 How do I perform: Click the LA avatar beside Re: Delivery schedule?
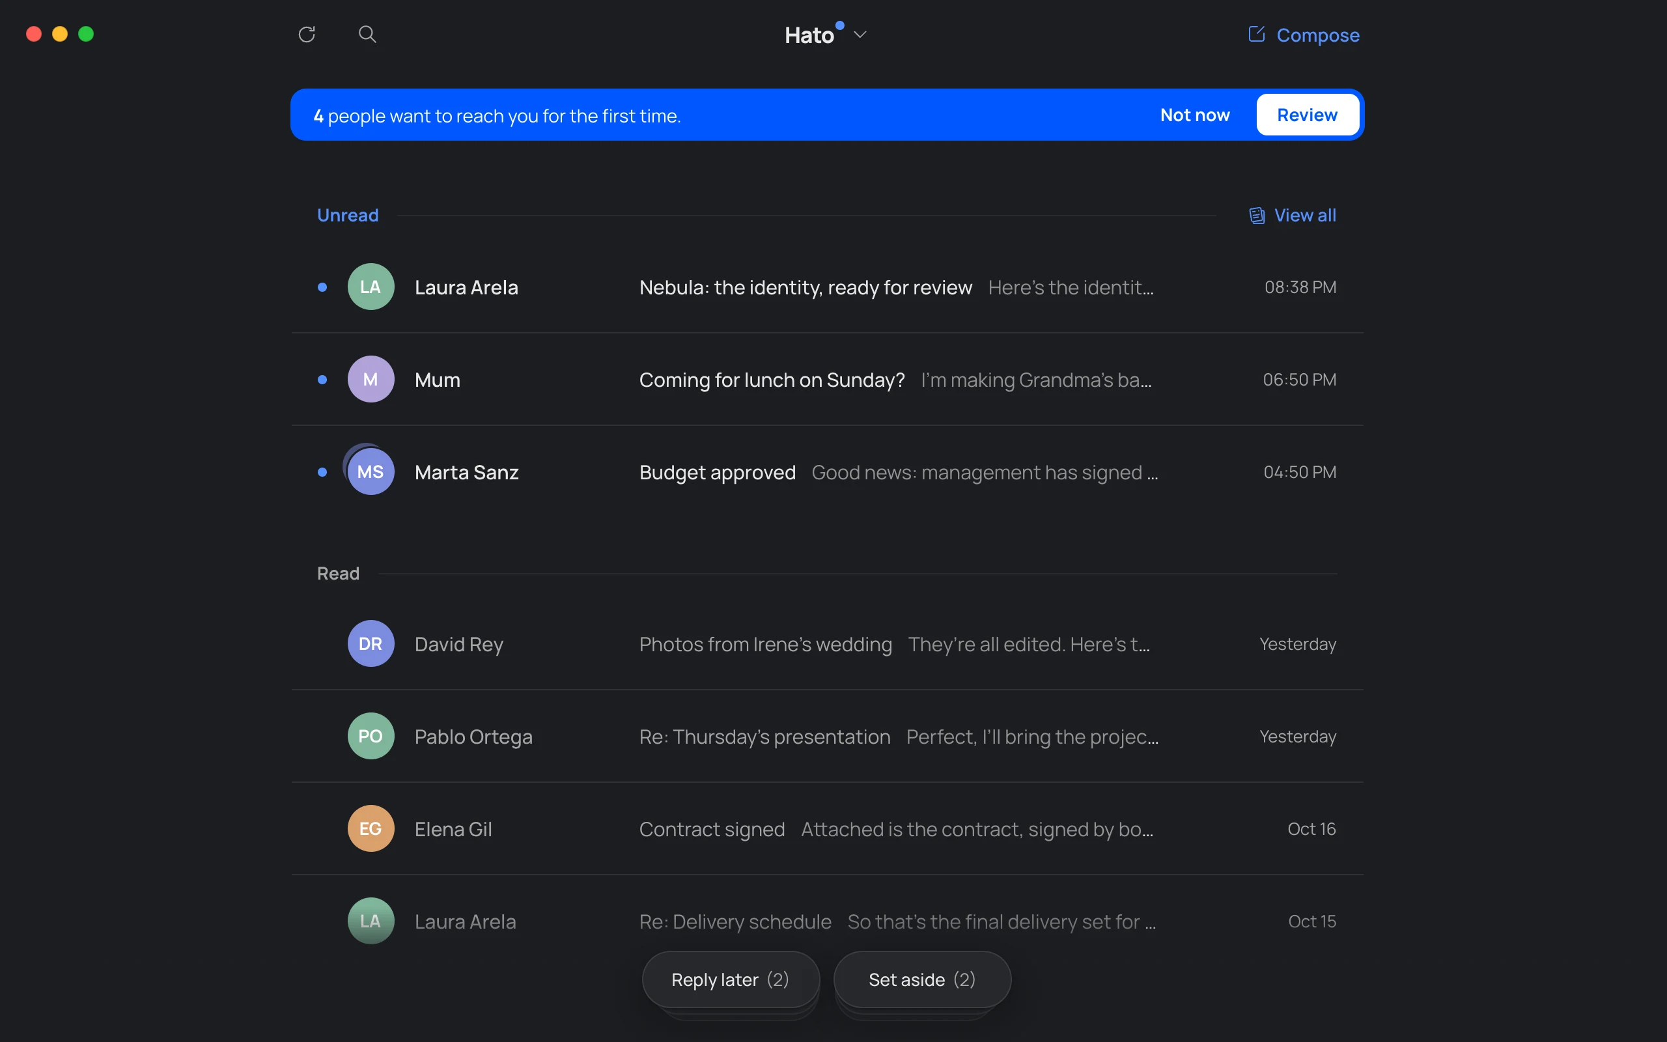pyautogui.click(x=371, y=921)
